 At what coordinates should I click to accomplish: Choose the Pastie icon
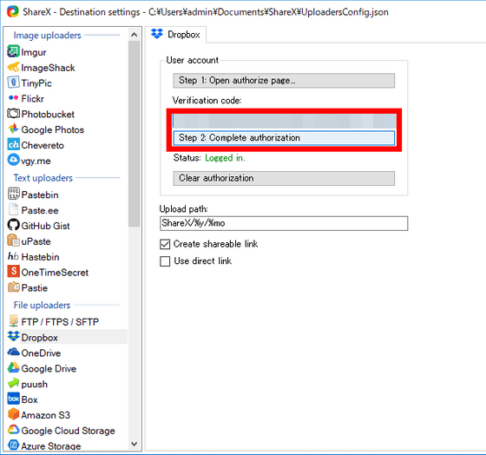tap(13, 287)
